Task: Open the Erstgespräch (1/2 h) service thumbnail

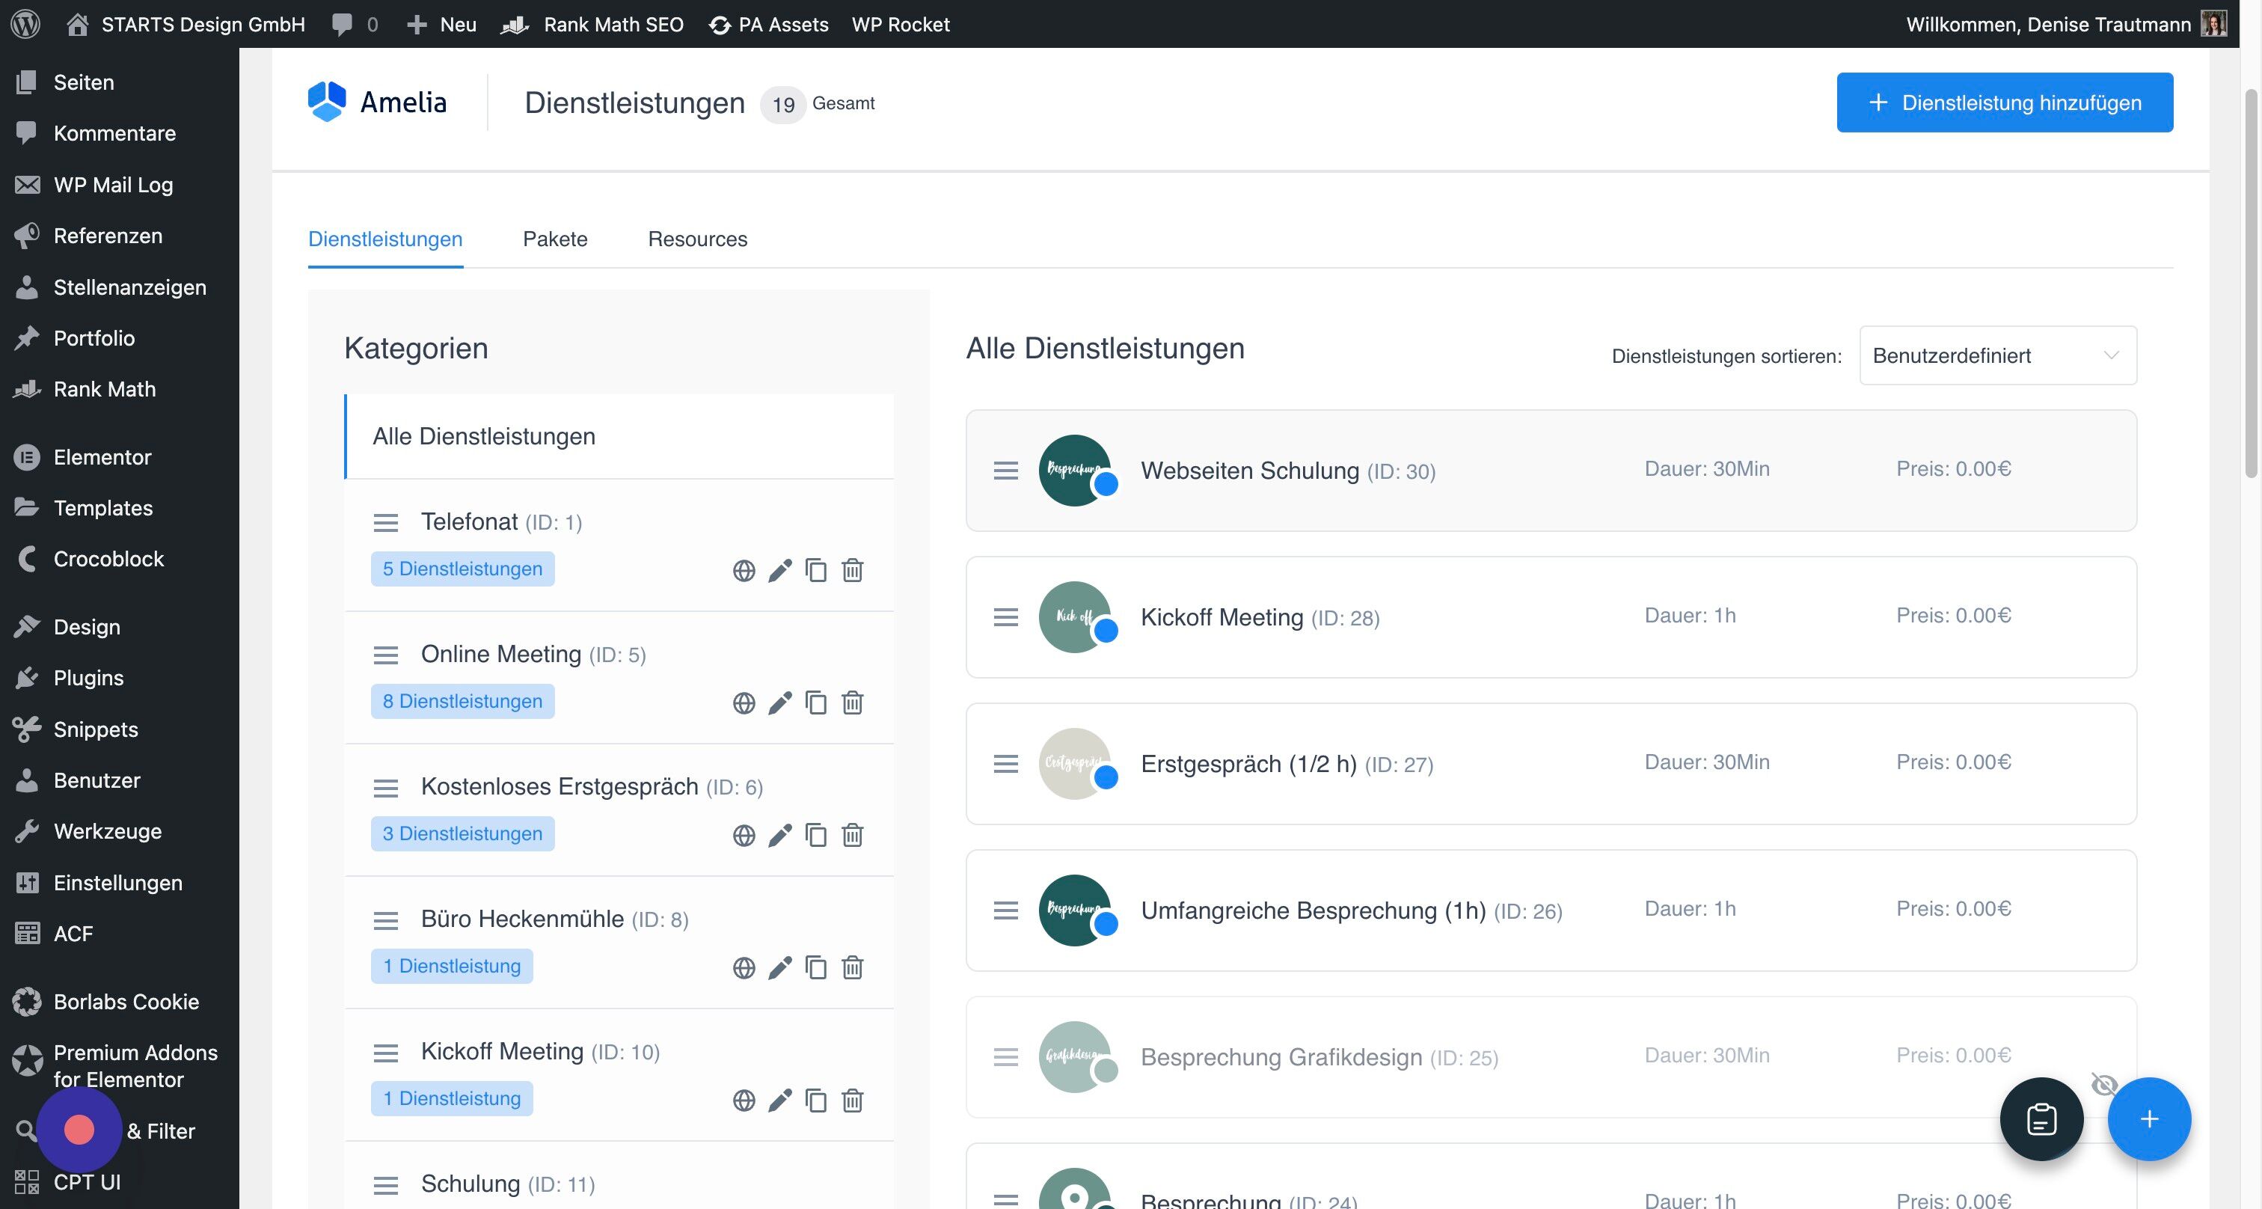Action: 1075,764
